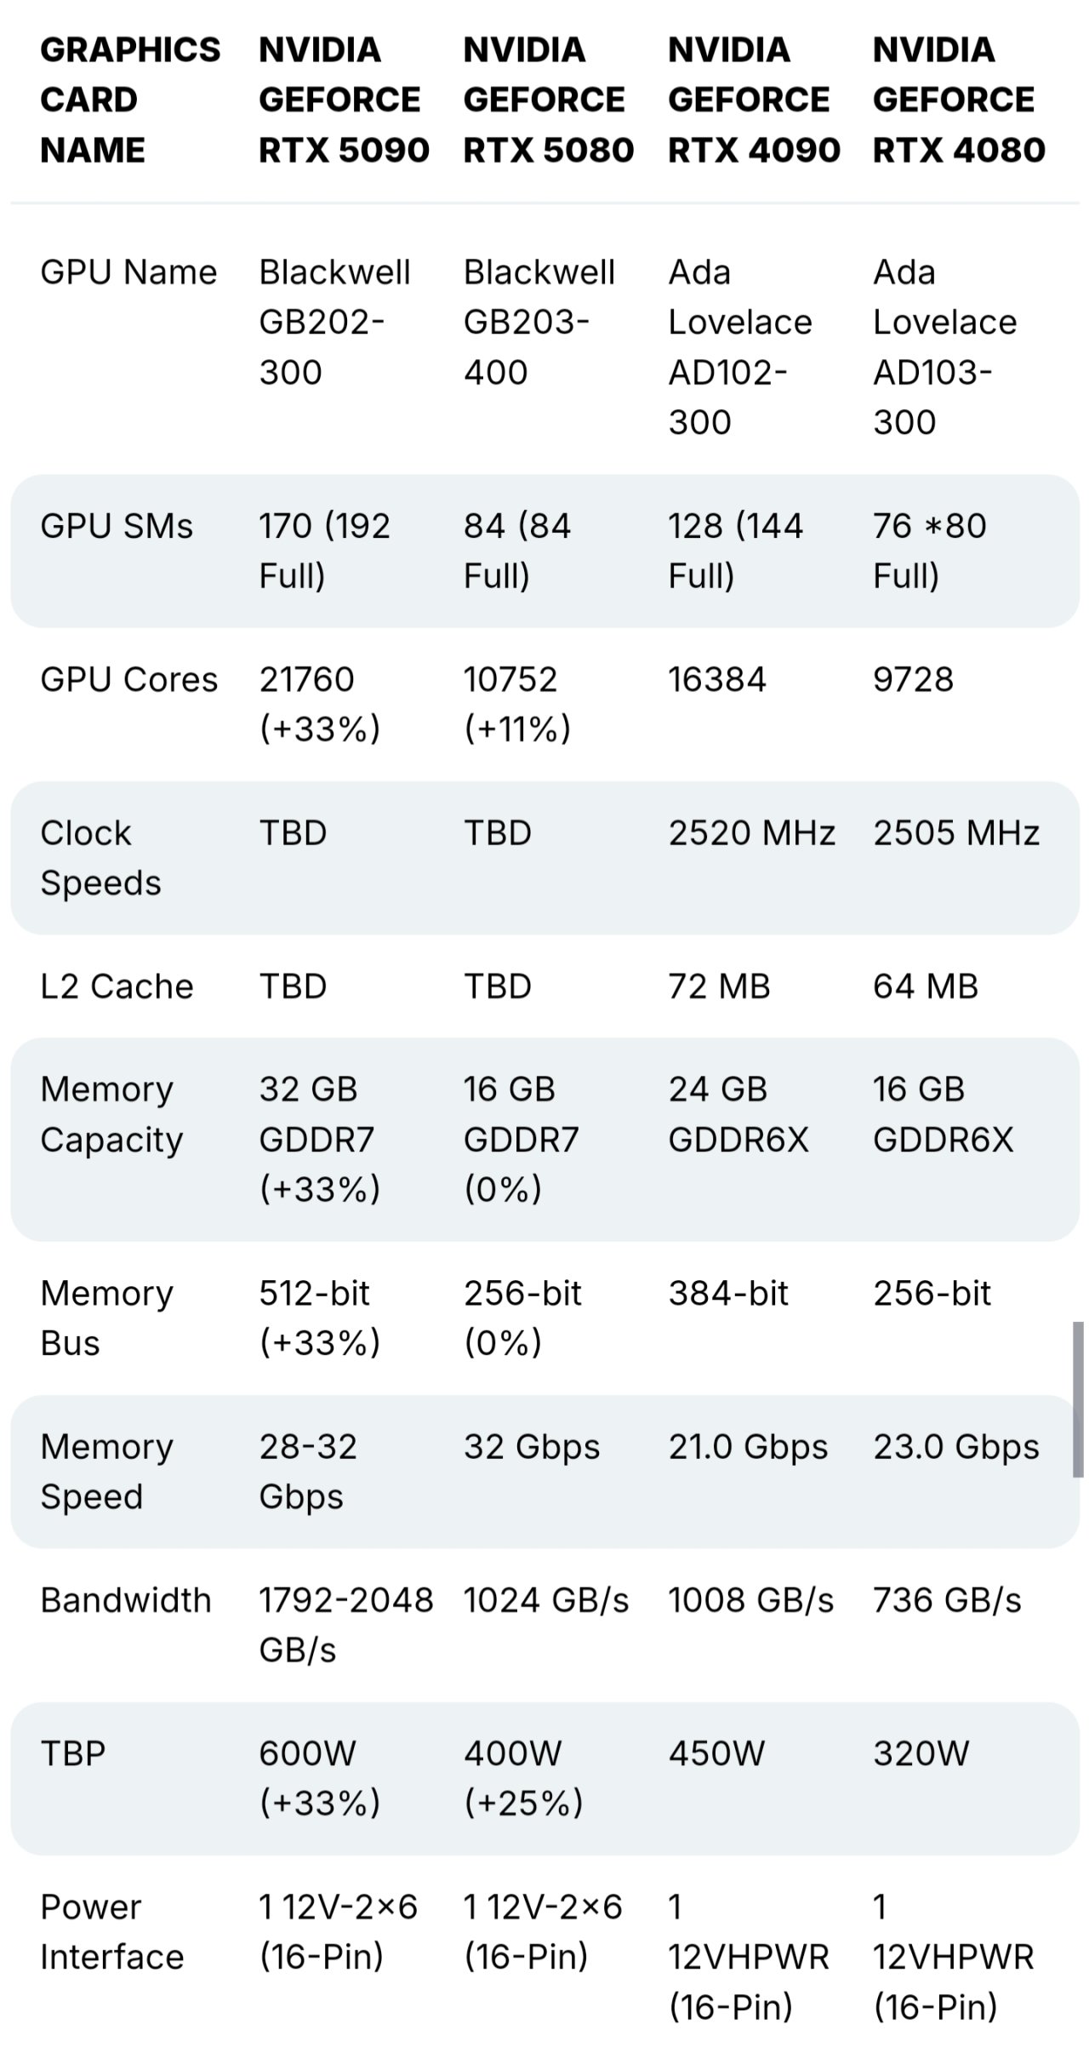The image size is (1089, 2058).
Task: Select the 21760 (+33%) GPU cores cell
Action: [x=319, y=704]
